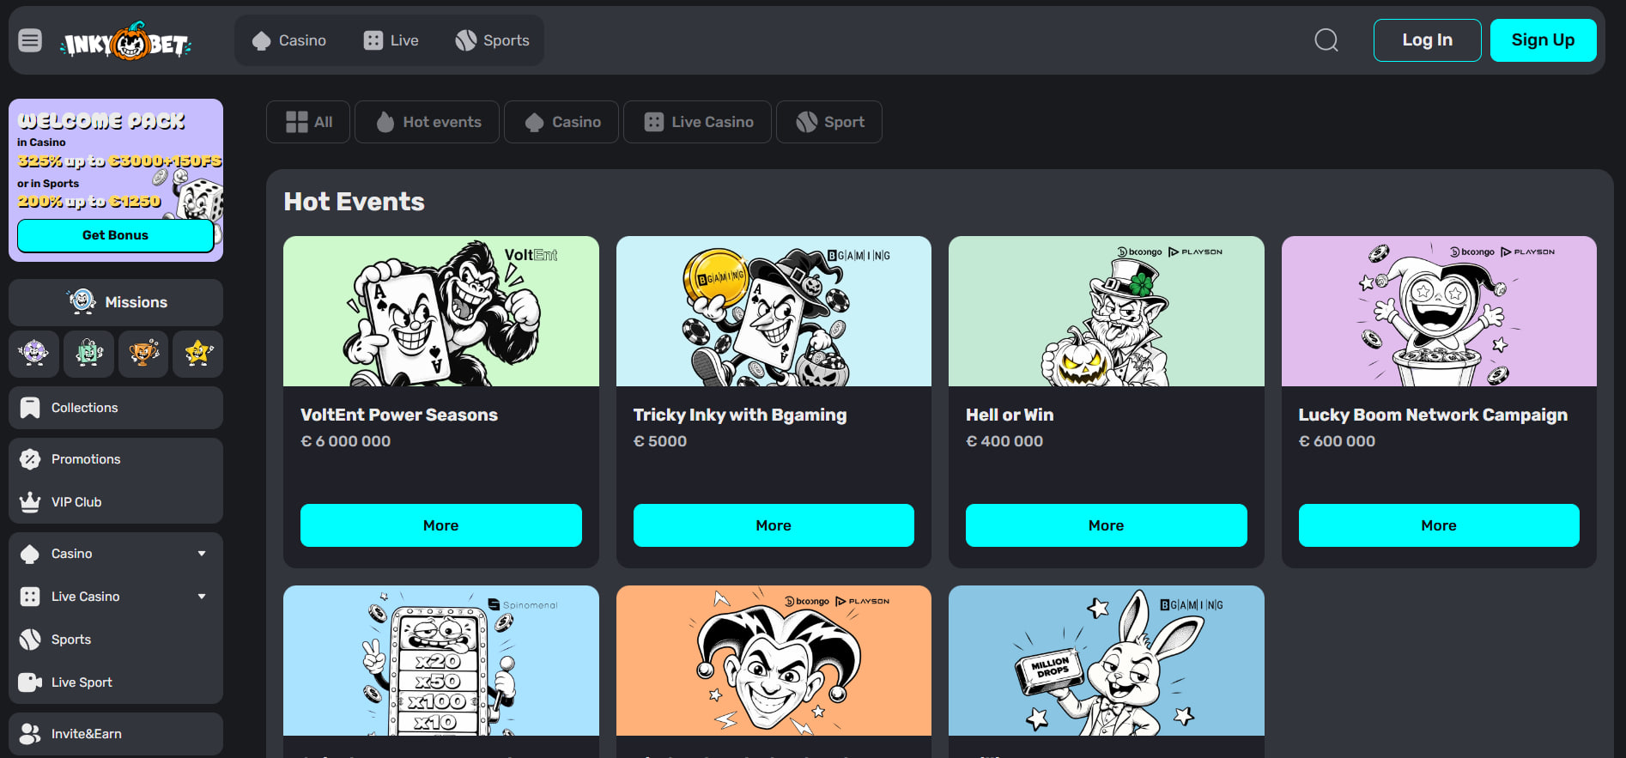Image resolution: width=1626 pixels, height=758 pixels.
Task: Click the VIP Club crown icon
Action: [30, 502]
